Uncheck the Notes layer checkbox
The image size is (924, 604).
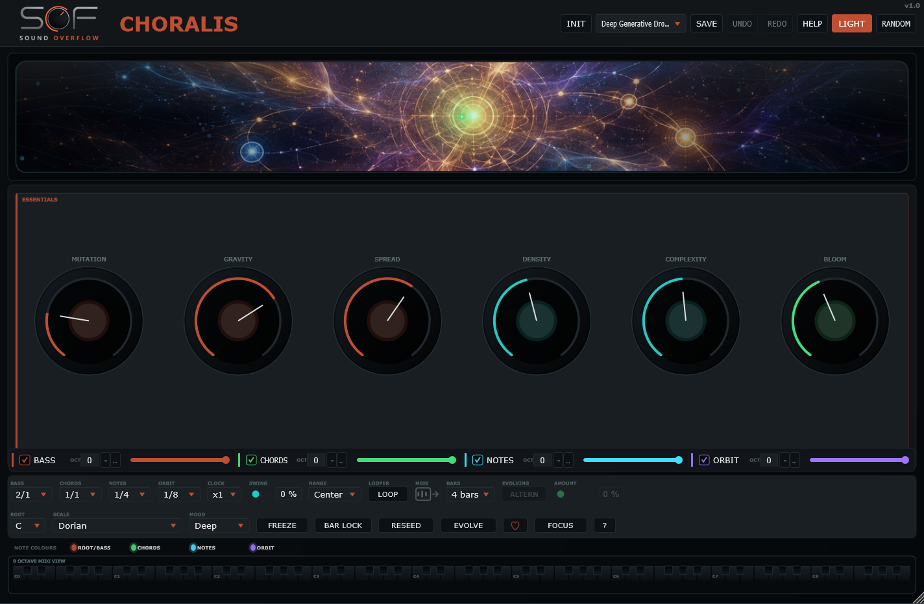click(x=478, y=460)
